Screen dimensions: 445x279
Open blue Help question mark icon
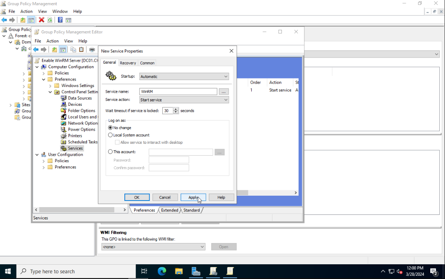coord(60,20)
